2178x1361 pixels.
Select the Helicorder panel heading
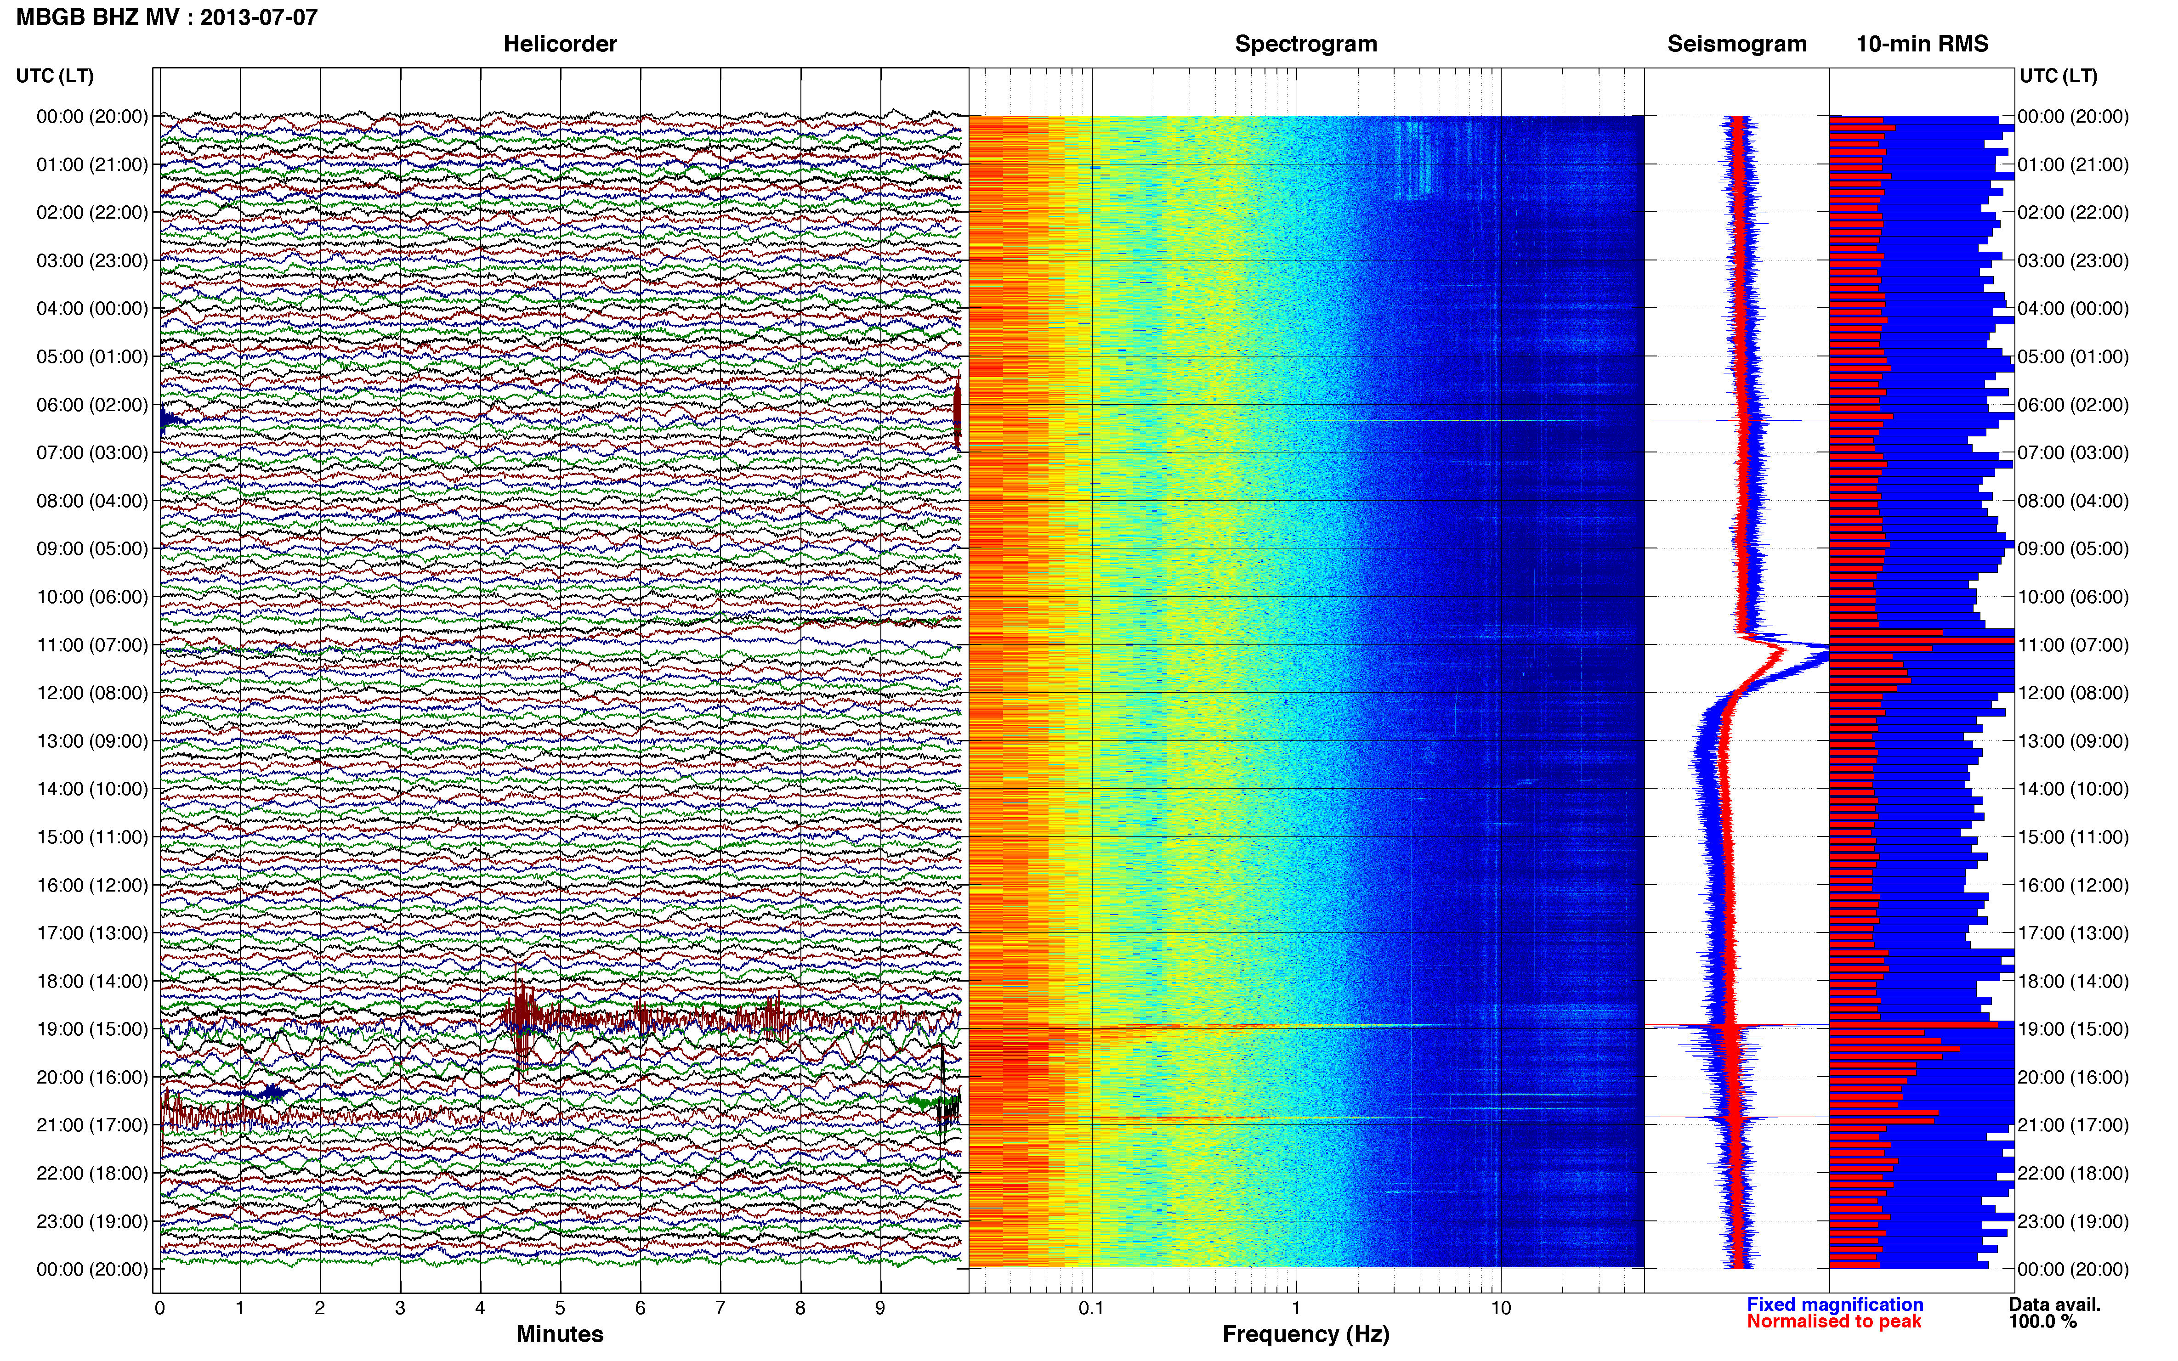pyautogui.click(x=560, y=44)
